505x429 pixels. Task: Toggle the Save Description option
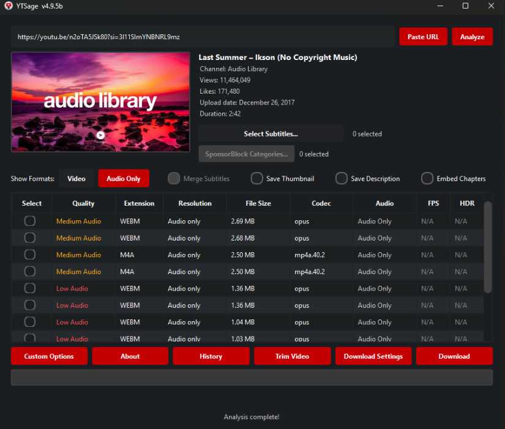[342, 179]
